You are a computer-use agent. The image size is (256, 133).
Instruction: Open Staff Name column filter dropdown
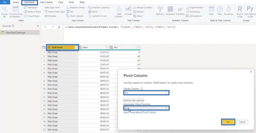pyautogui.click(x=76, y=48)
